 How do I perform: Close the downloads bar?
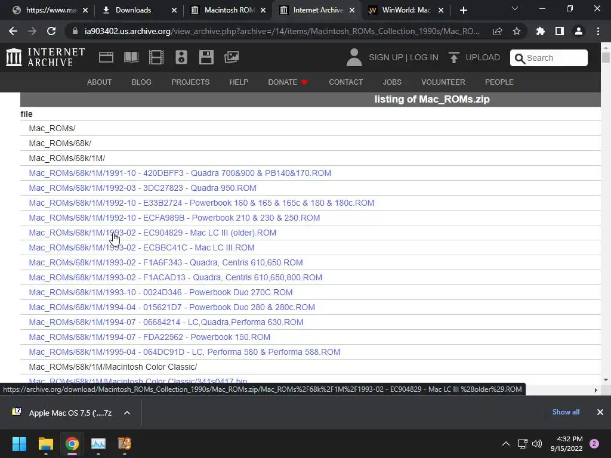tap(600, 412)
